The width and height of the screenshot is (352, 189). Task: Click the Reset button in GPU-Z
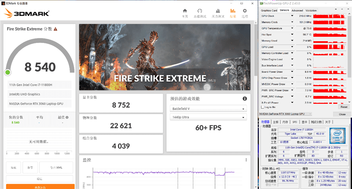point(344,107)
